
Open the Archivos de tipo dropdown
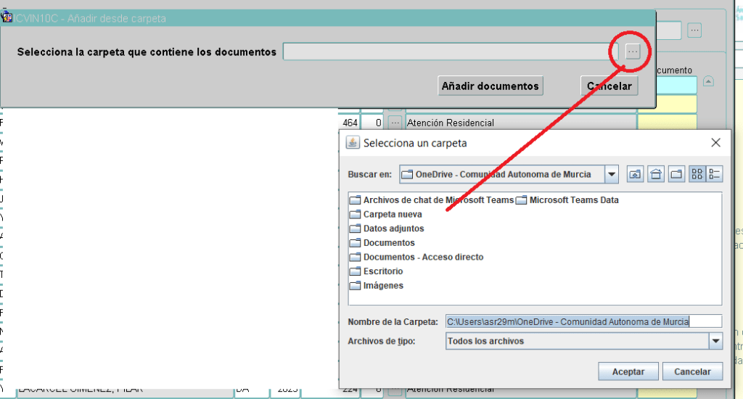tap(715, 341)
